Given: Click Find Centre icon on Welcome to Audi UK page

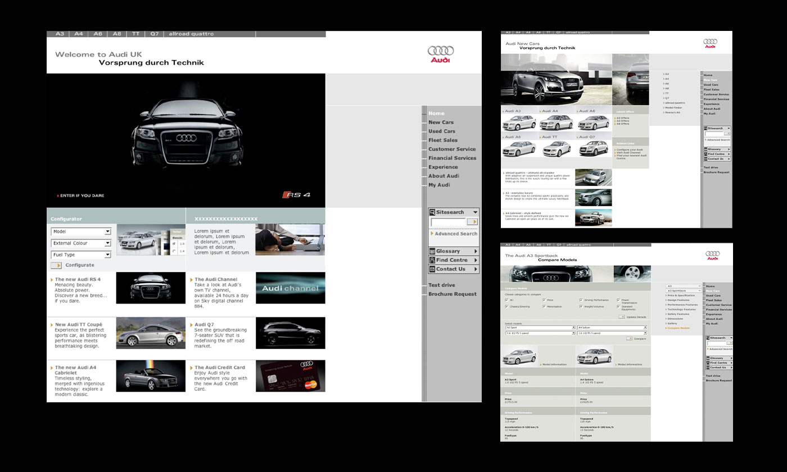Looking at the screenshot, I should point(432,260).
